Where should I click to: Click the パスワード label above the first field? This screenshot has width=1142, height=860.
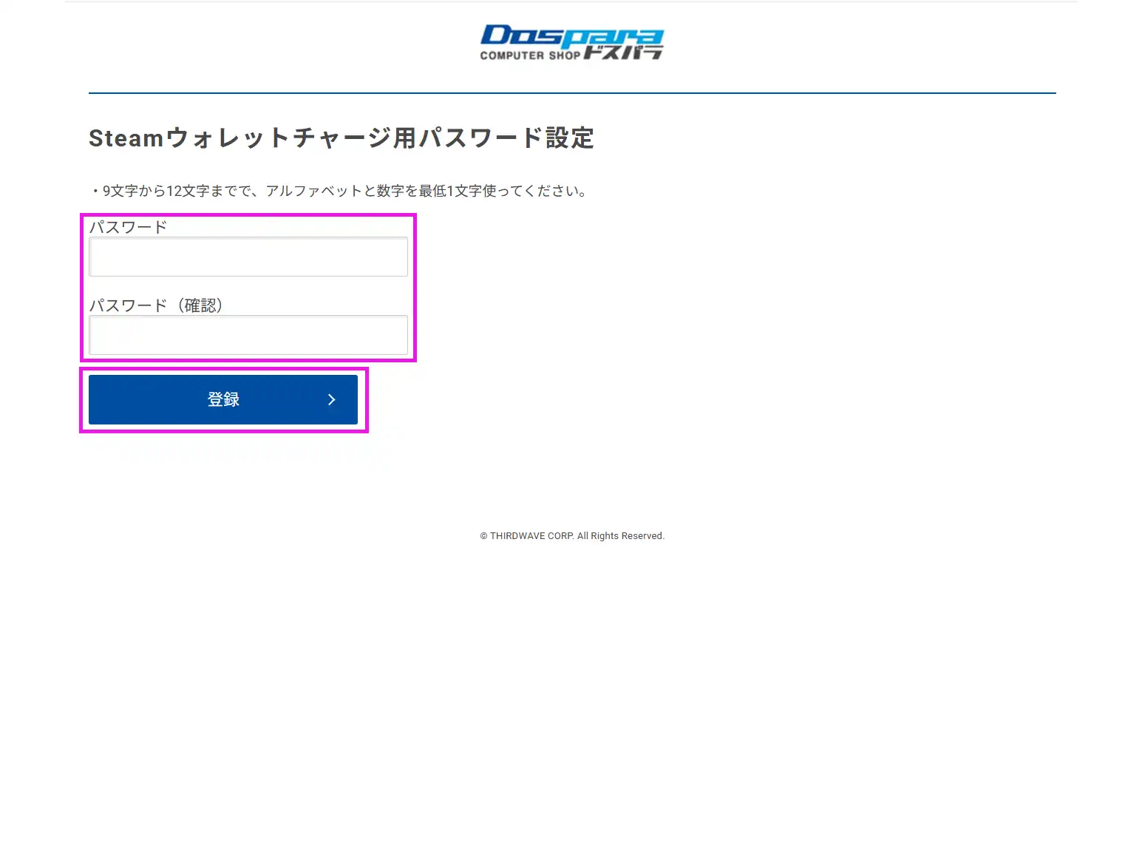[x=128, y=227]
